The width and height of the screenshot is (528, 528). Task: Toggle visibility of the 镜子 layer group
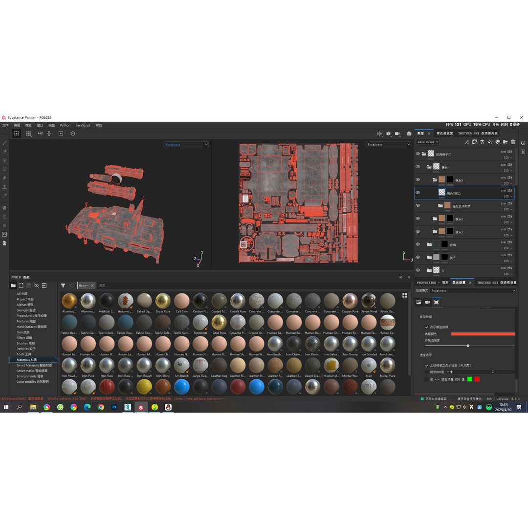[x=418, y=257]
